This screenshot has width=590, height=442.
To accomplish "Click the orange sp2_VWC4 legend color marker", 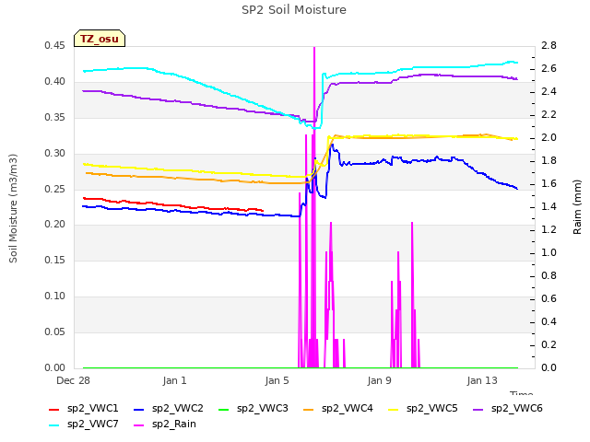I will pos(309,410).
